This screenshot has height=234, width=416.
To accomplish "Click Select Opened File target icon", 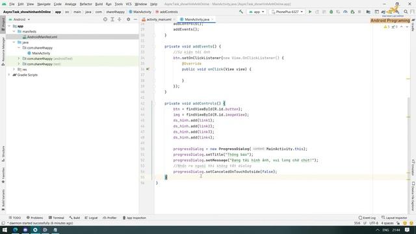I will [105, 19].
